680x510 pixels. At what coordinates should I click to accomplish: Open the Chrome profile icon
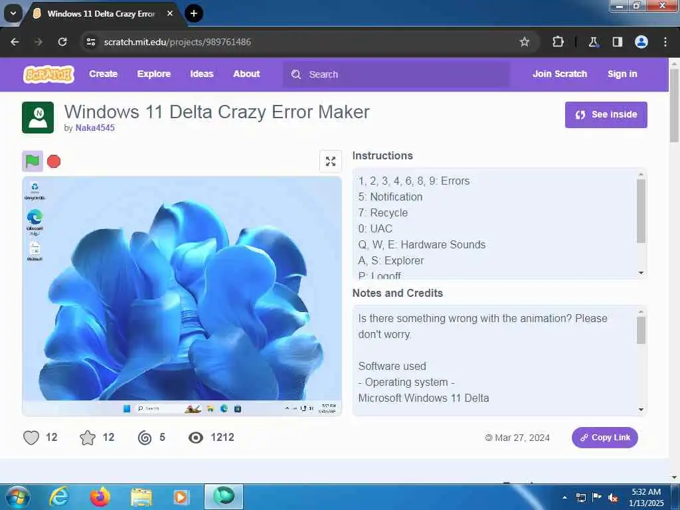641,42
